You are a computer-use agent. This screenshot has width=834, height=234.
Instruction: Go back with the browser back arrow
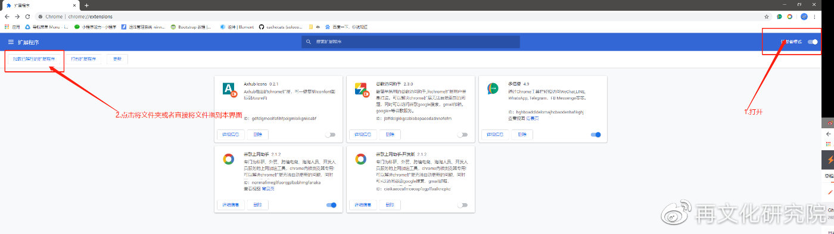coord(7,17)
